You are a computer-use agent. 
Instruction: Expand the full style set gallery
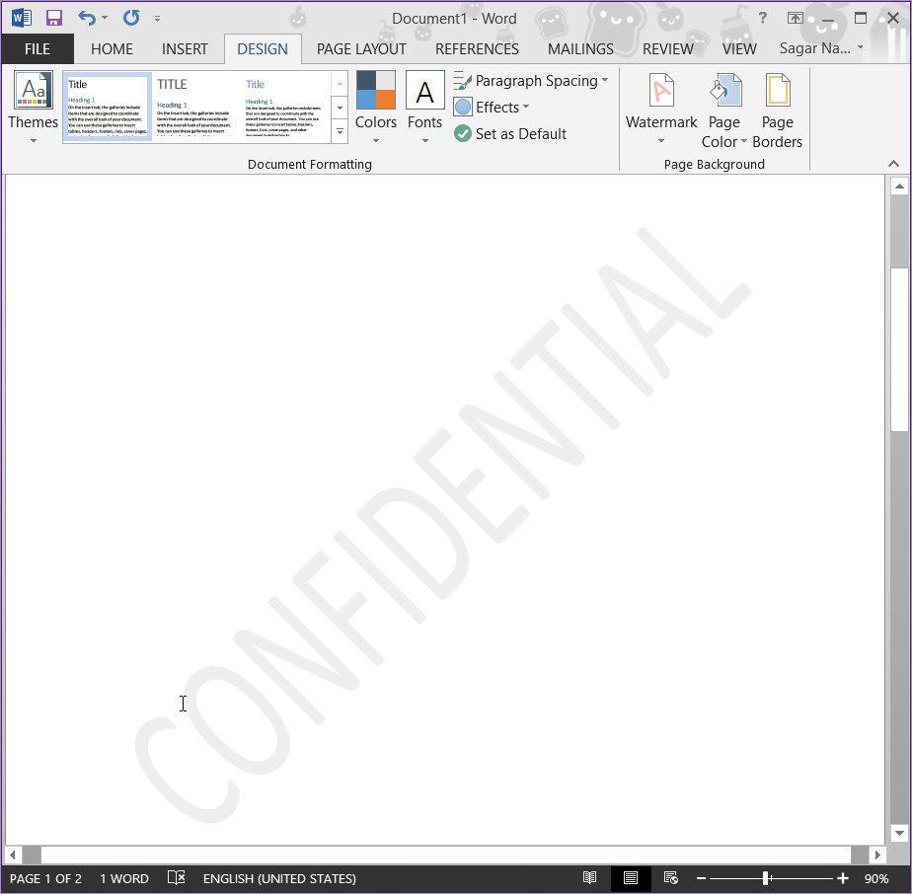click(x=340, y=132)
